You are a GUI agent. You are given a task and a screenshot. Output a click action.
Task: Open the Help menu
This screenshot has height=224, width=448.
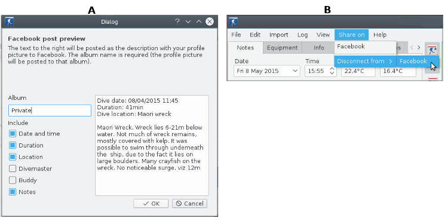pyautogui.click(x=380, y=35)
